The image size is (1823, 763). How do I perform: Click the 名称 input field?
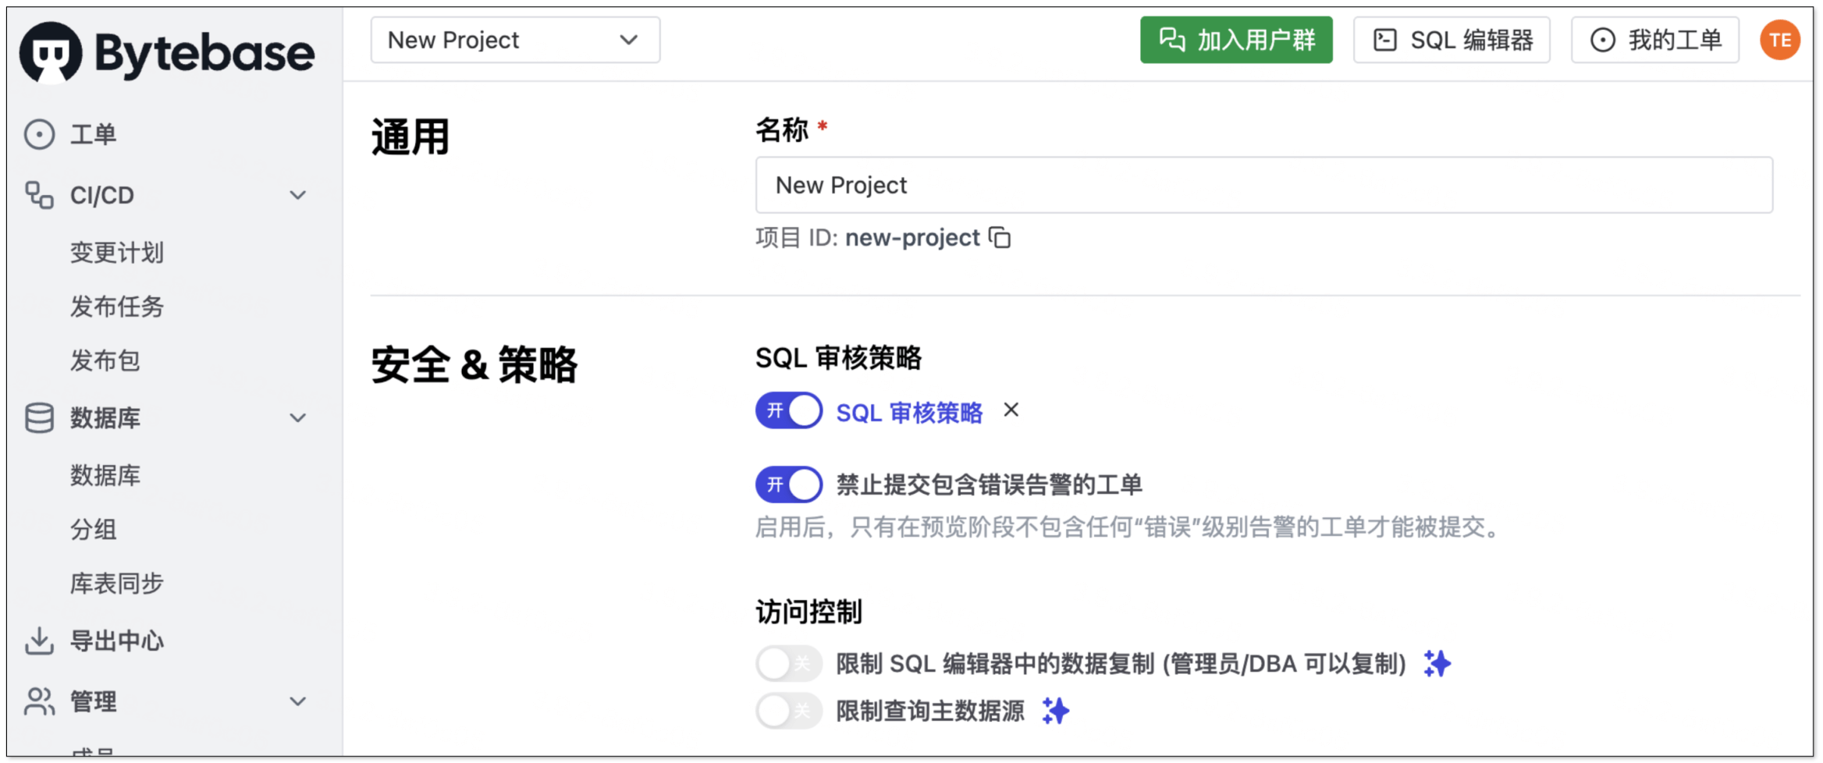pos(1263,186)
